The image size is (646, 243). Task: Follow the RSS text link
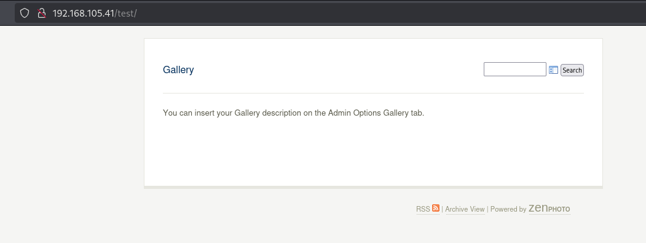pyautogui.click(x=423, y=209)
